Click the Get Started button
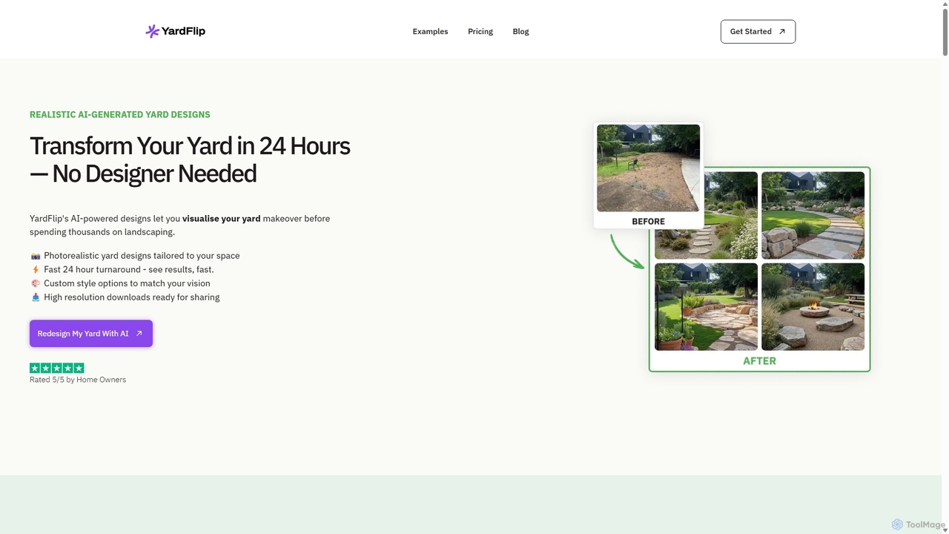This screenshot has width=949, height=534. pos(758,31)
